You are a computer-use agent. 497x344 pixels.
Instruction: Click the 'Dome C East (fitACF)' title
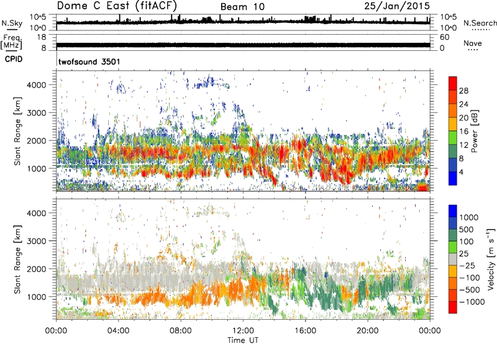click(x=117, y=6)
